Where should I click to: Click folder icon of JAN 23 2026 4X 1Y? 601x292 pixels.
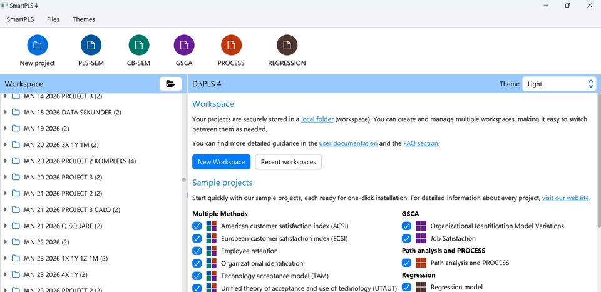click(16, 274)
